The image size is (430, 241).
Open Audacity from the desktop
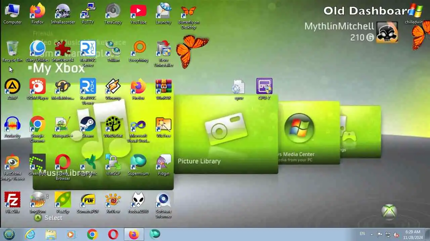point(12,127)
